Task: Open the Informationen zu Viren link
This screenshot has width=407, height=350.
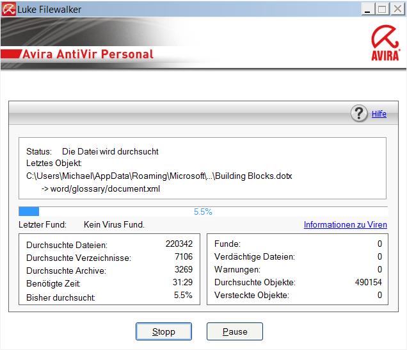Action: click(x=345, y=225)
